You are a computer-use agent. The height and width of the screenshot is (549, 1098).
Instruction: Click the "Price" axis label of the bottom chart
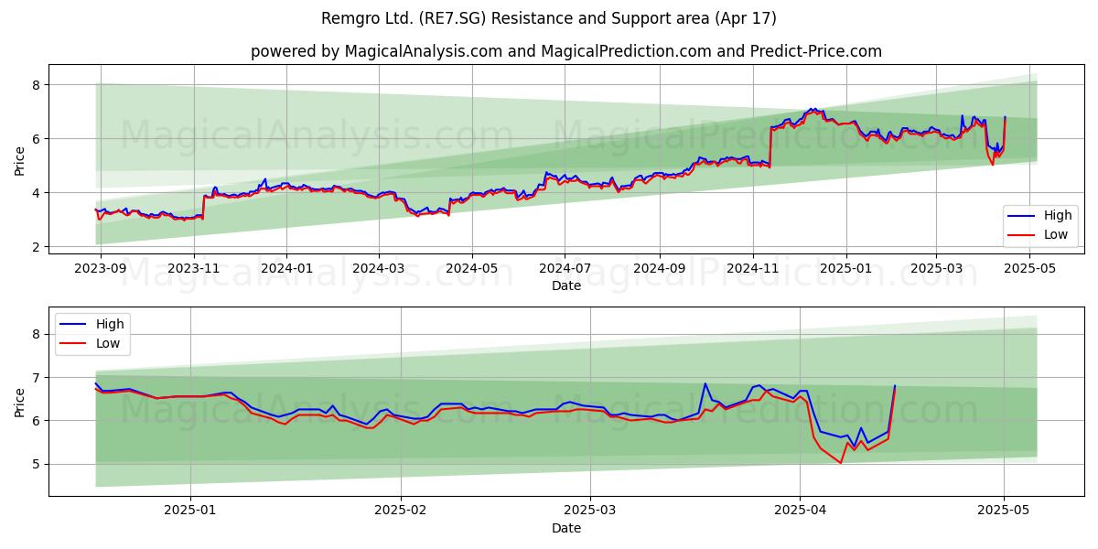[x=20, y=402]
